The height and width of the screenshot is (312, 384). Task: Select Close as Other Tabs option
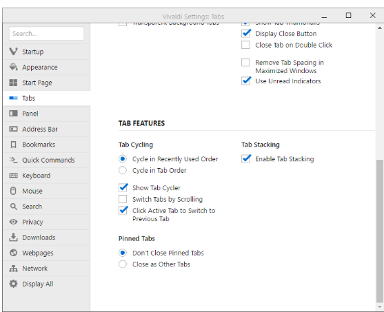pos(123,264)
